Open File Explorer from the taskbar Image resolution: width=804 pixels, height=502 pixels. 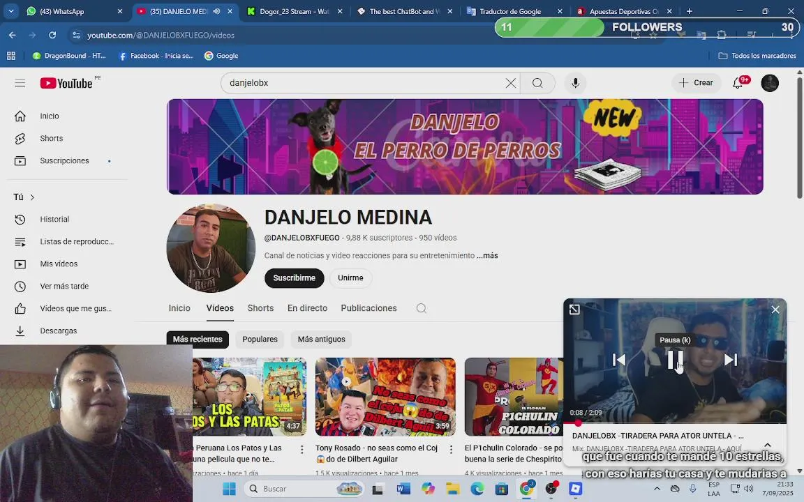pos(453,489)
